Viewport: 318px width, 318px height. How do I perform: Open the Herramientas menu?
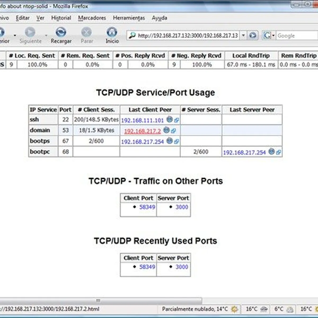click(x=129, y=18)
